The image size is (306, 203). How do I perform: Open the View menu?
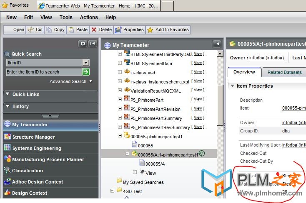coord(46,17)
